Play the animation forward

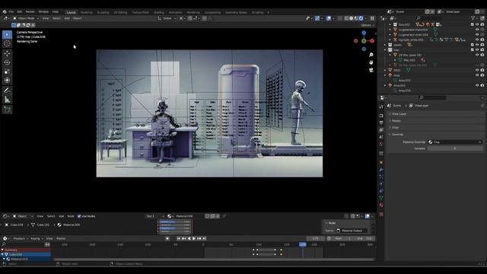[194, 238]
